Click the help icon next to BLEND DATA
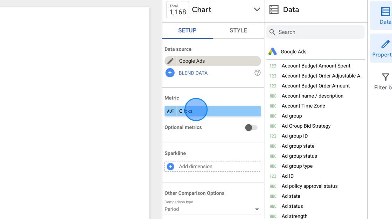The image size is (392, 219). tap(257, 73)
